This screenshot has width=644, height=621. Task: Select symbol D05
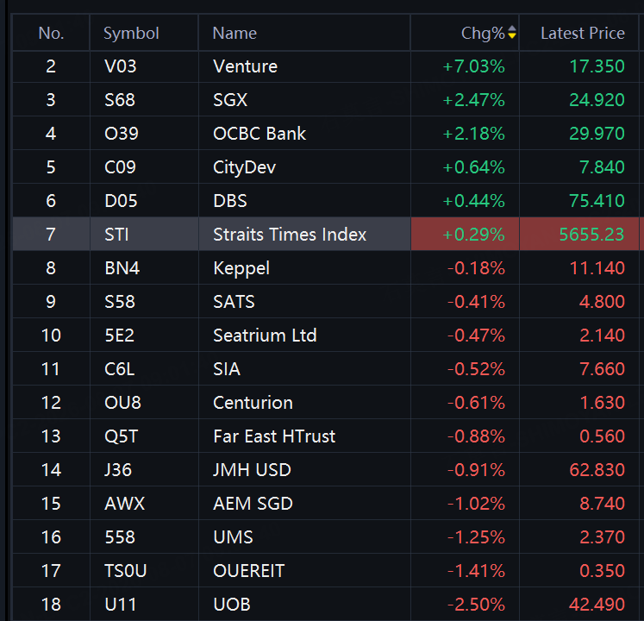pos(121,201)
